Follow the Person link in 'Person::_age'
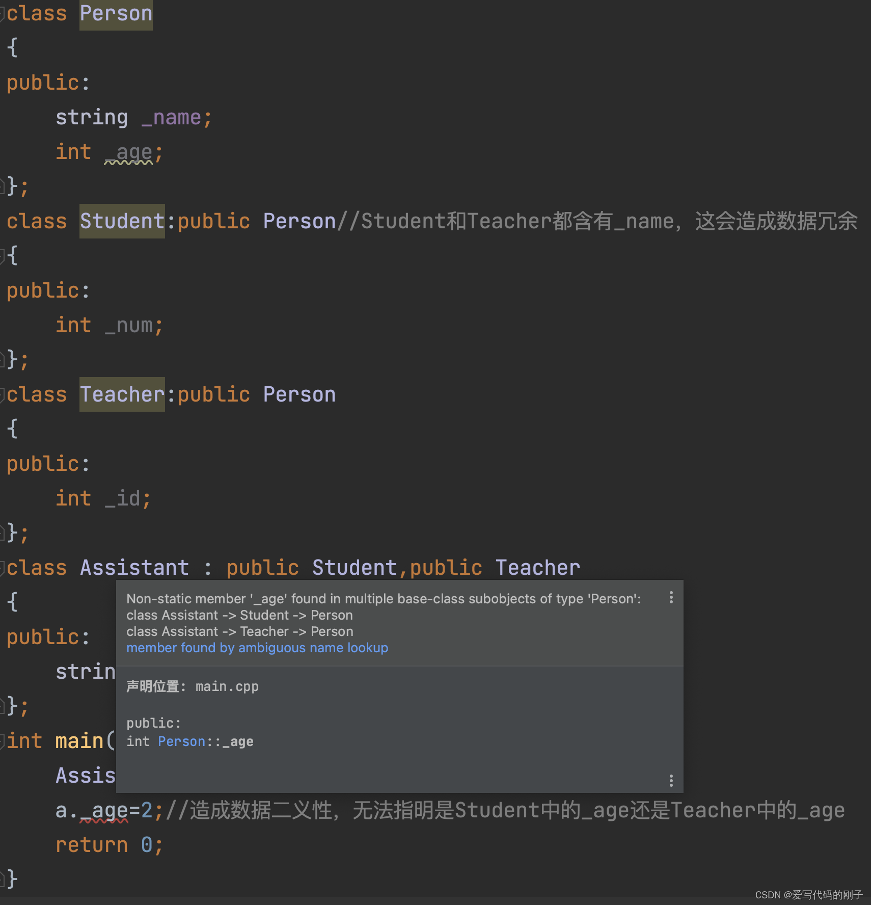 (181, 741)
